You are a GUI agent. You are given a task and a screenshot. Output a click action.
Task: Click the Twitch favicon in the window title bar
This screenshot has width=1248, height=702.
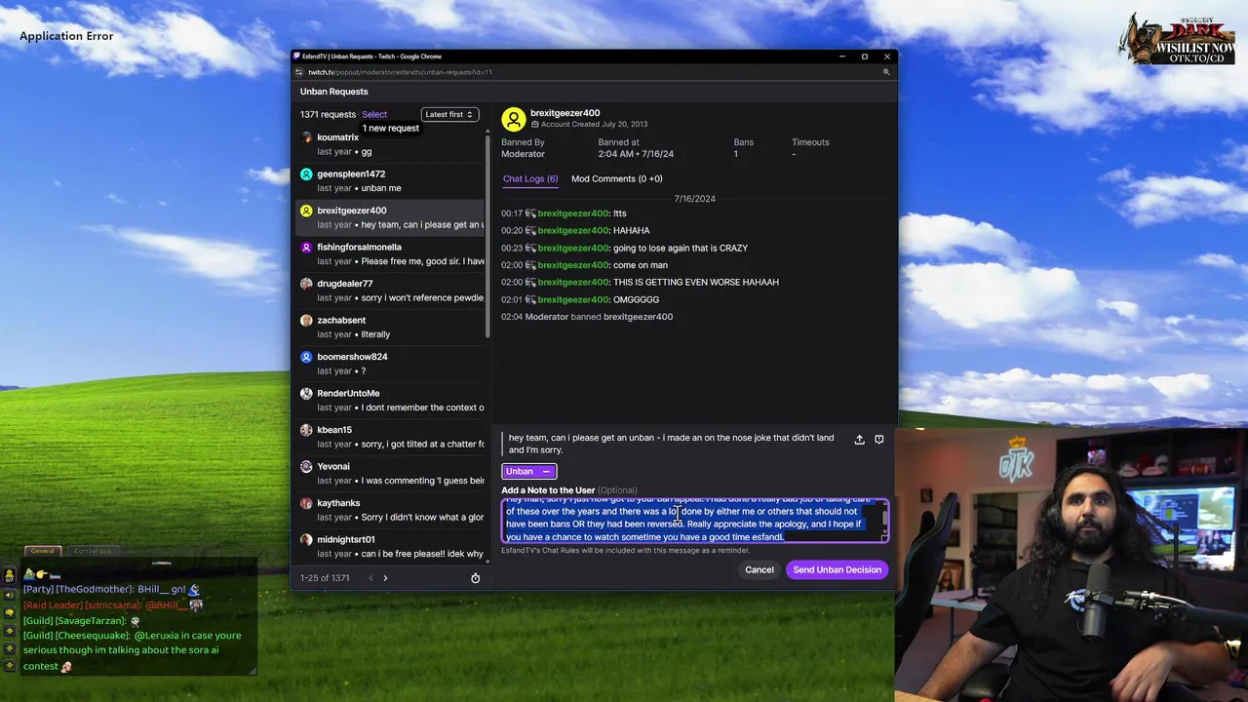pyautogui.click(x=297, y=57)
